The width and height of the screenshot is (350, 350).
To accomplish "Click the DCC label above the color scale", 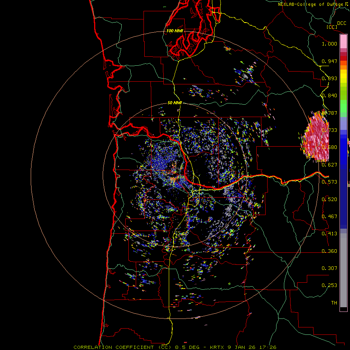I will pos(342,23).
